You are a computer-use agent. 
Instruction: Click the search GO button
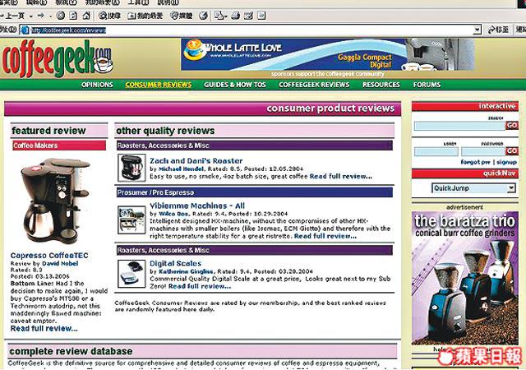point(511,126)
